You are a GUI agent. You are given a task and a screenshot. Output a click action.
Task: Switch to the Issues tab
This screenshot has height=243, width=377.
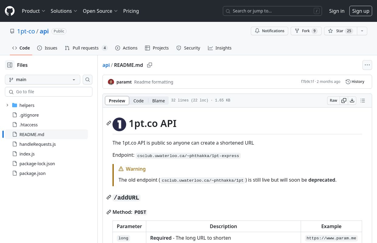click(47, 48)
